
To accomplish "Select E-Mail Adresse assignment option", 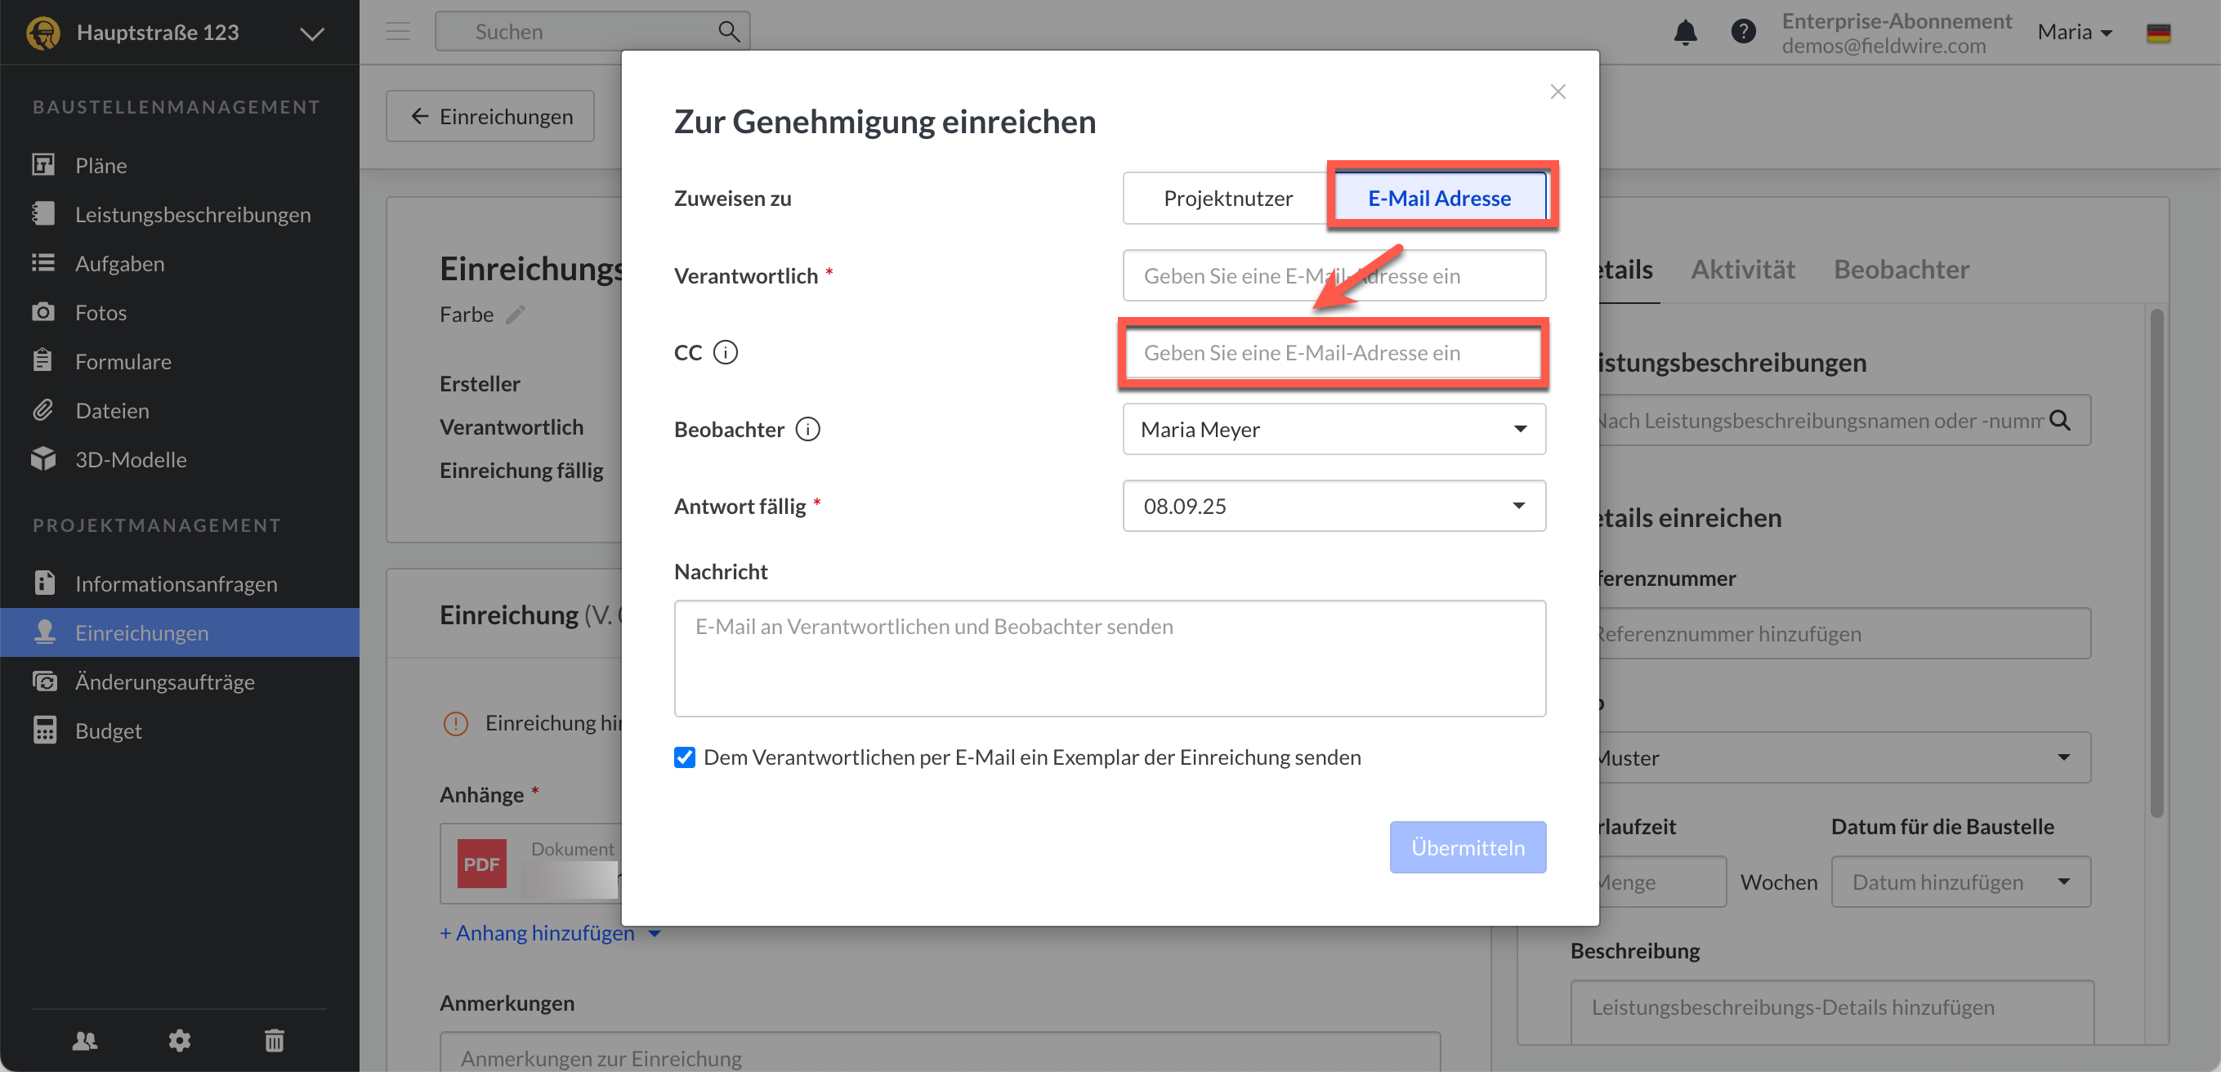I will coord(1438,199).
